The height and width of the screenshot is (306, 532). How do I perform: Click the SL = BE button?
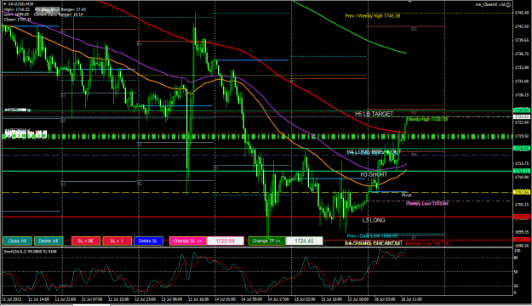[x=86, y=241]
